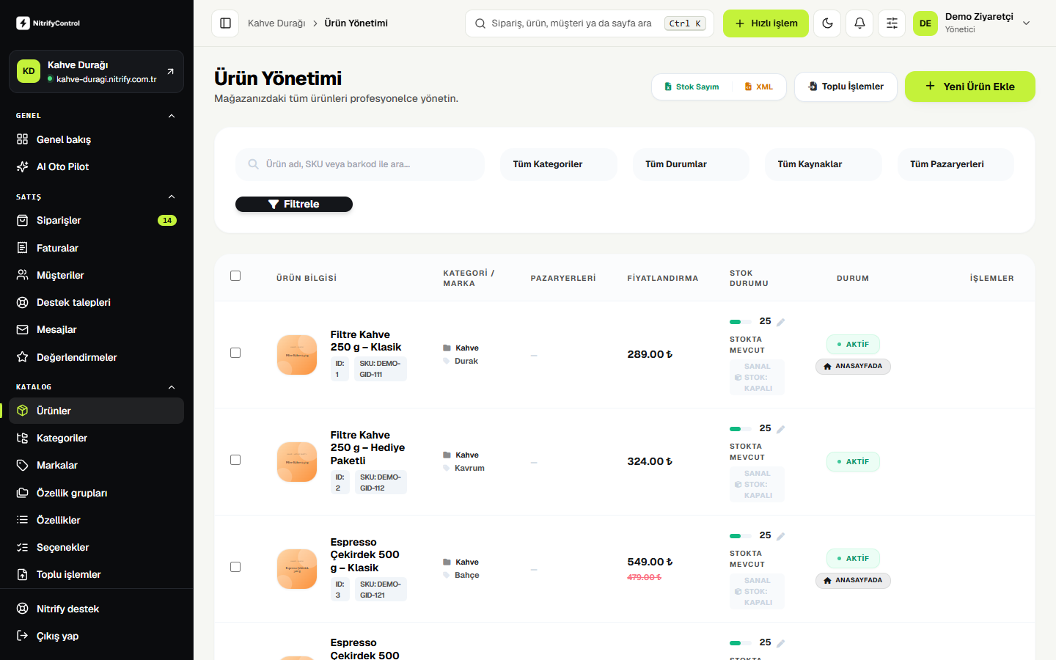Viewport: 1056px width, 660px height.
Task: Tick checkbox for Espresso Çekirdek 500 g Klasik
Action: coord(235,567)
